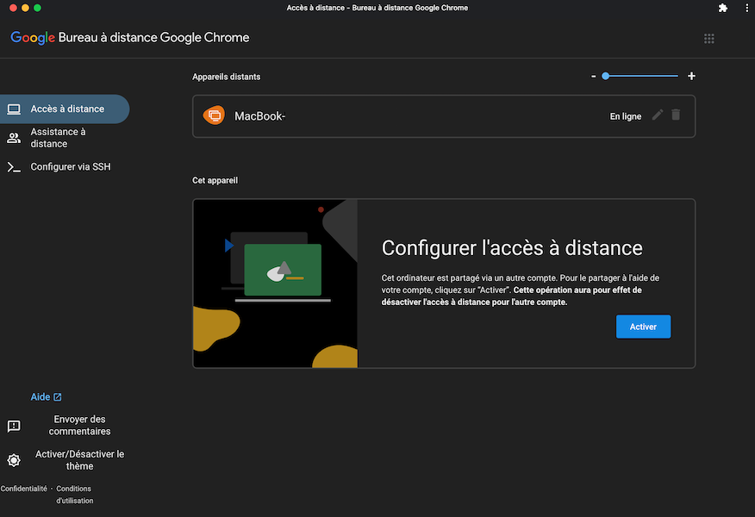This screenshot has height=517, width=755.
Task: Click the external link icon beside Aide
Action: (57, 397)
